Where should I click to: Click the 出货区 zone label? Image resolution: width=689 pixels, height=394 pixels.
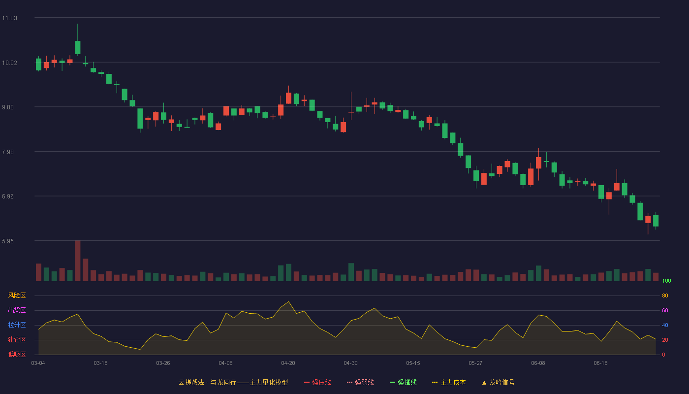[17, 310]
